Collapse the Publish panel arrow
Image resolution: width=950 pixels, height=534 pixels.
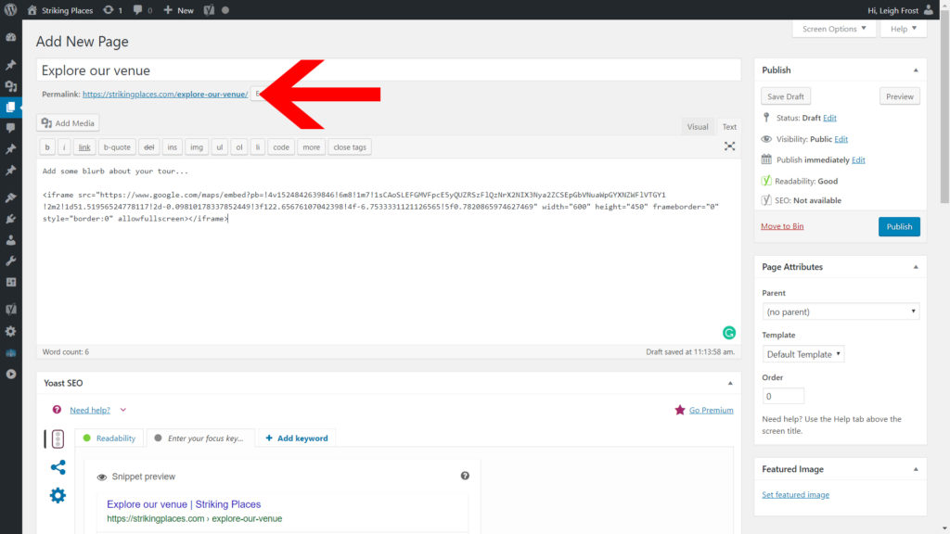(916, 70)
